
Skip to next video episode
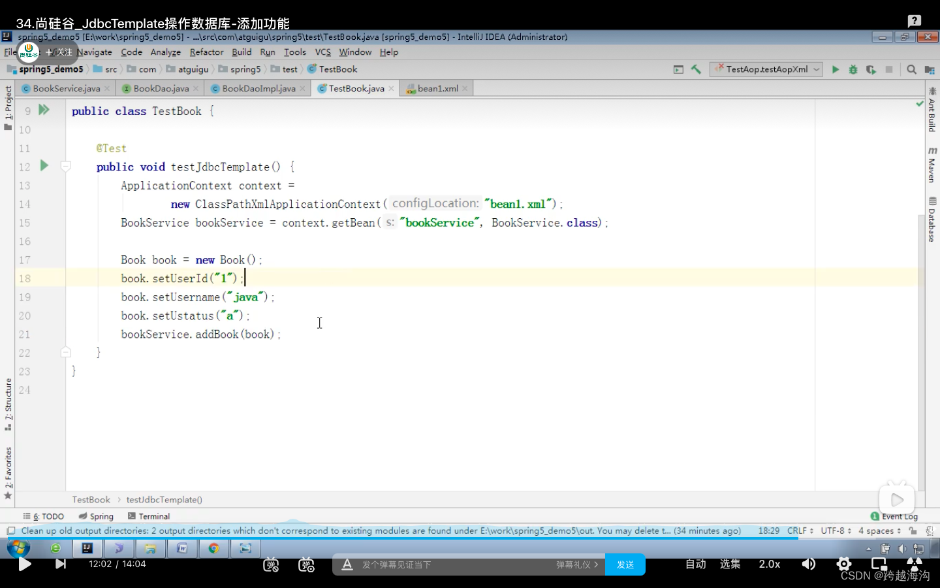61,564
